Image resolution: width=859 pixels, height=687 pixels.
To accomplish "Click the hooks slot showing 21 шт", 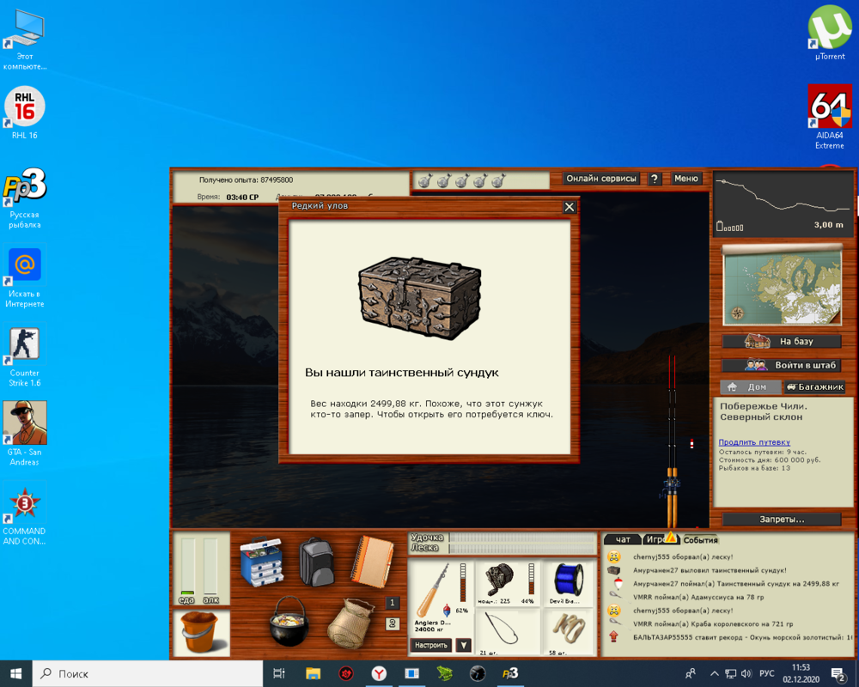I will [x=501, y=627].
